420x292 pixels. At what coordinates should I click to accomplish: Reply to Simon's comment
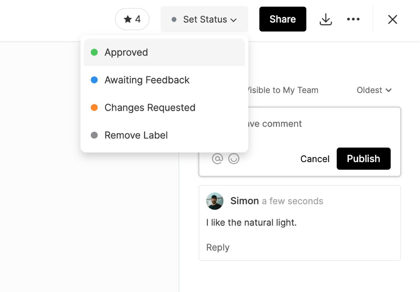[x=218, y=247]
